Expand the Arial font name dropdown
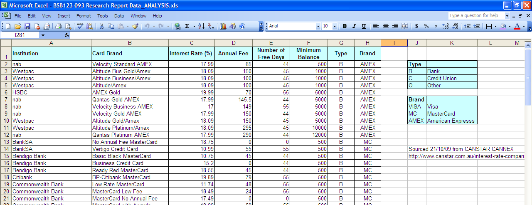Viewport: 532px width, 205px height. [318, 26]
